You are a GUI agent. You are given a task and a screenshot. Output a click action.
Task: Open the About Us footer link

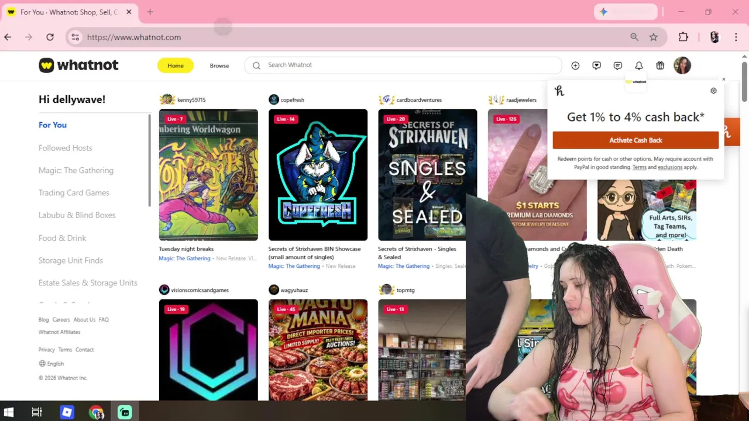84,320
